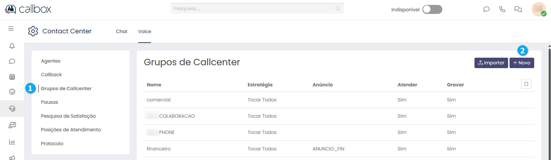Open the user profile avatar
Screen dimensions: 551x160
pyautogui.click(x=539, y=9)
